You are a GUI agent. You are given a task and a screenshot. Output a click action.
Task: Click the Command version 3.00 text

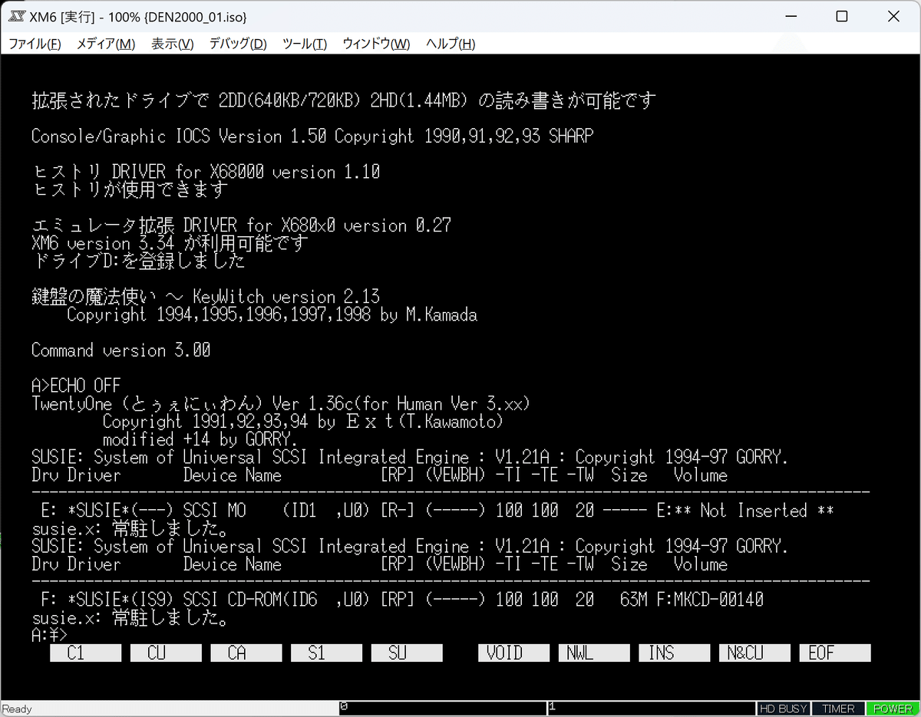[120, 350]
